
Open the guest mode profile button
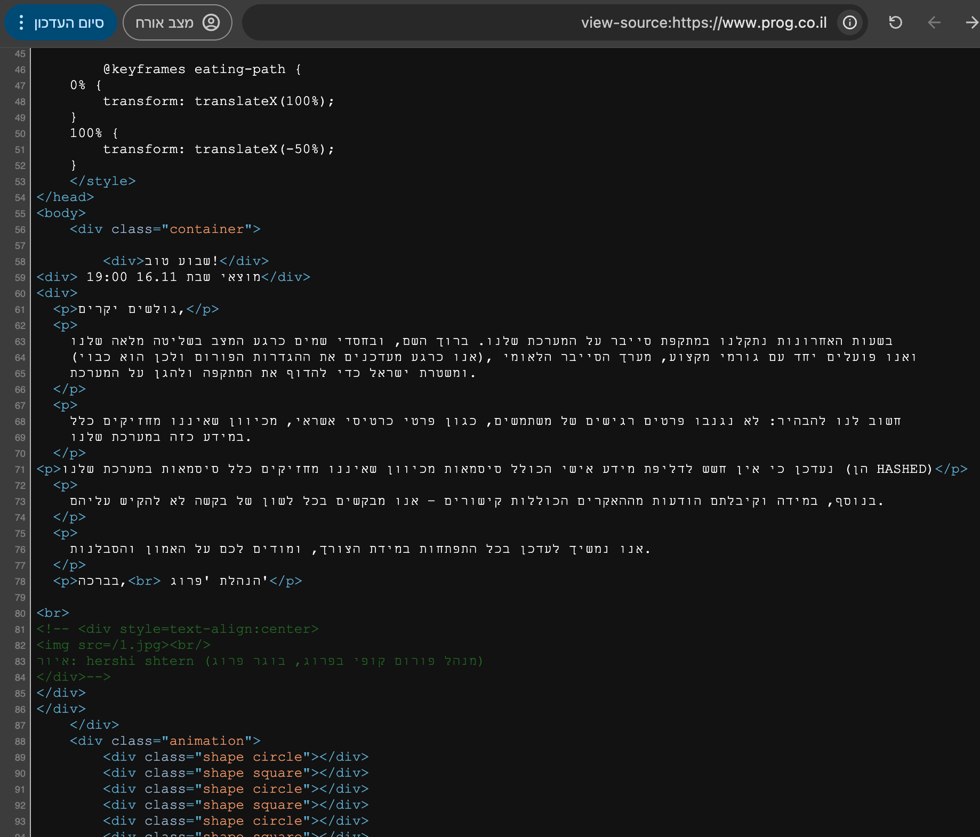click(x=178, y=22)
